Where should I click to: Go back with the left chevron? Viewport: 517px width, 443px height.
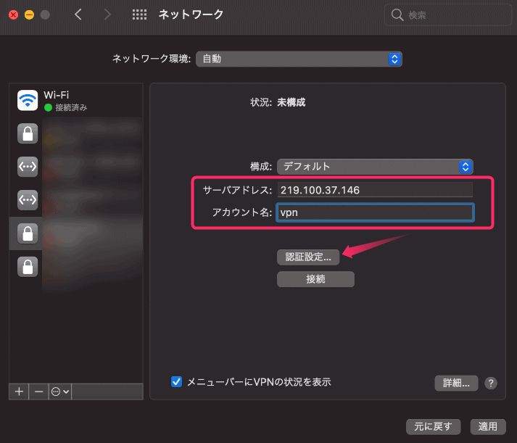[78, 15]
